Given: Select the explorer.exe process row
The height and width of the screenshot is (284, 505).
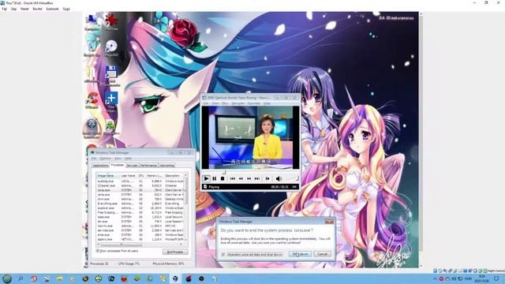Looking at the screenshot, I should pyautogui.click(x=140, y=208).
